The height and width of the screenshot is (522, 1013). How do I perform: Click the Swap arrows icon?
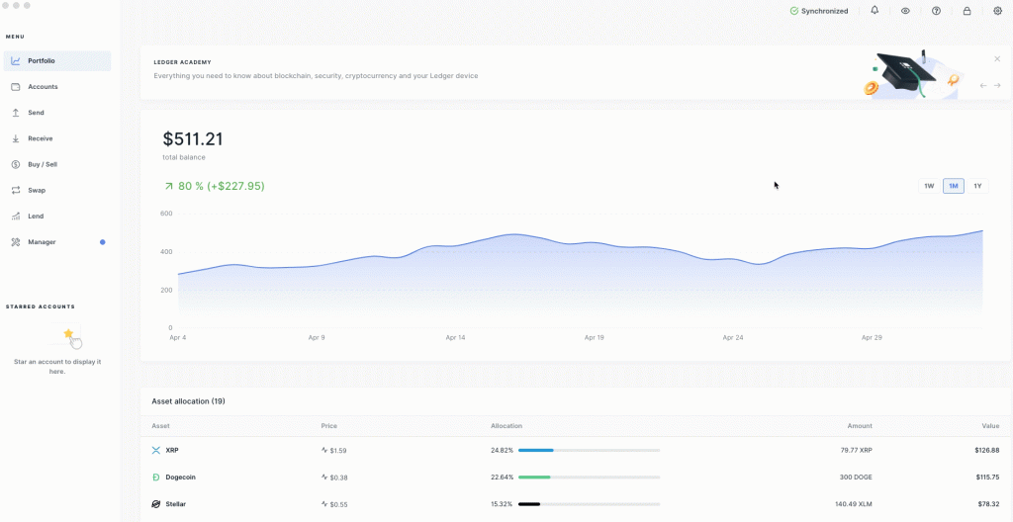pyautogui.click(x=16, y=190)
